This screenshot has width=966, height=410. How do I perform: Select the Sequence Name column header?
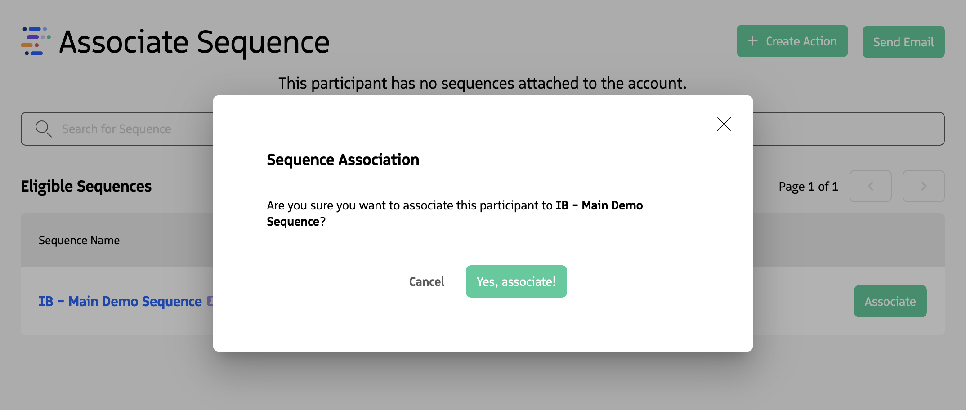click(79, 240)
